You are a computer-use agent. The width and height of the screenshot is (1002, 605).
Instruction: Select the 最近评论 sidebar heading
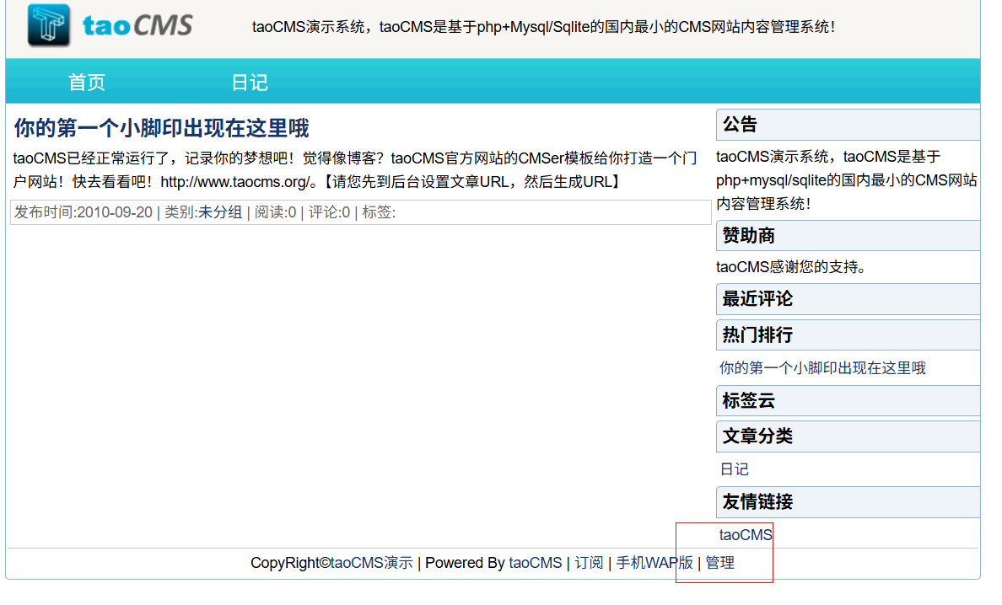[757, 299]
